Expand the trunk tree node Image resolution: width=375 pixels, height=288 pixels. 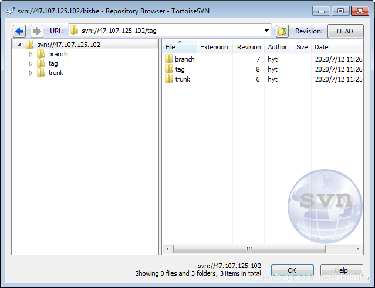(x=31, y=73)
